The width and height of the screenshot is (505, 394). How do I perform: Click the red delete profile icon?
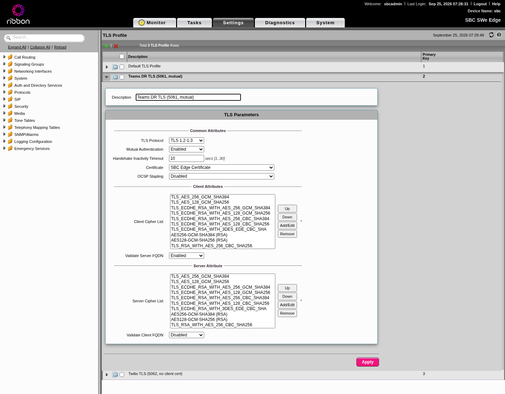pos(116,46)
